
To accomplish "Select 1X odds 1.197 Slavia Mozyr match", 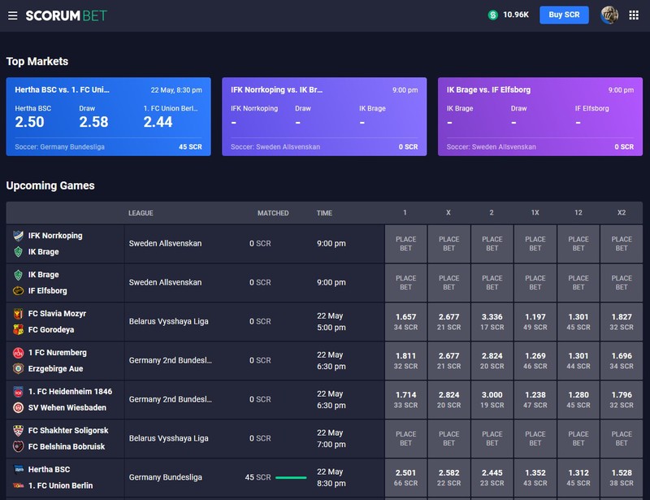I will pyautogui.click(x=535, y=322).
